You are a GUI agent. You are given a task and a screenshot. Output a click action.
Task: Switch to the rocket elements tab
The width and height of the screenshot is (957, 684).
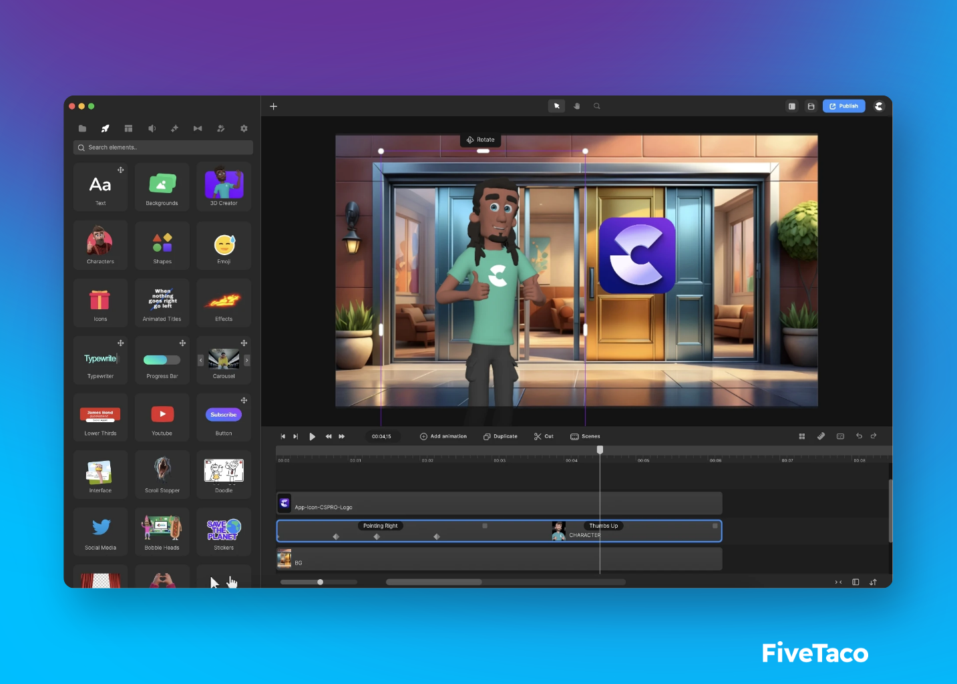coord(105,128)
